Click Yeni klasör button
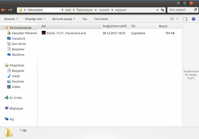The width and height of the screenshot is (199, 139). pyautogui.click(x=101, y=19)
